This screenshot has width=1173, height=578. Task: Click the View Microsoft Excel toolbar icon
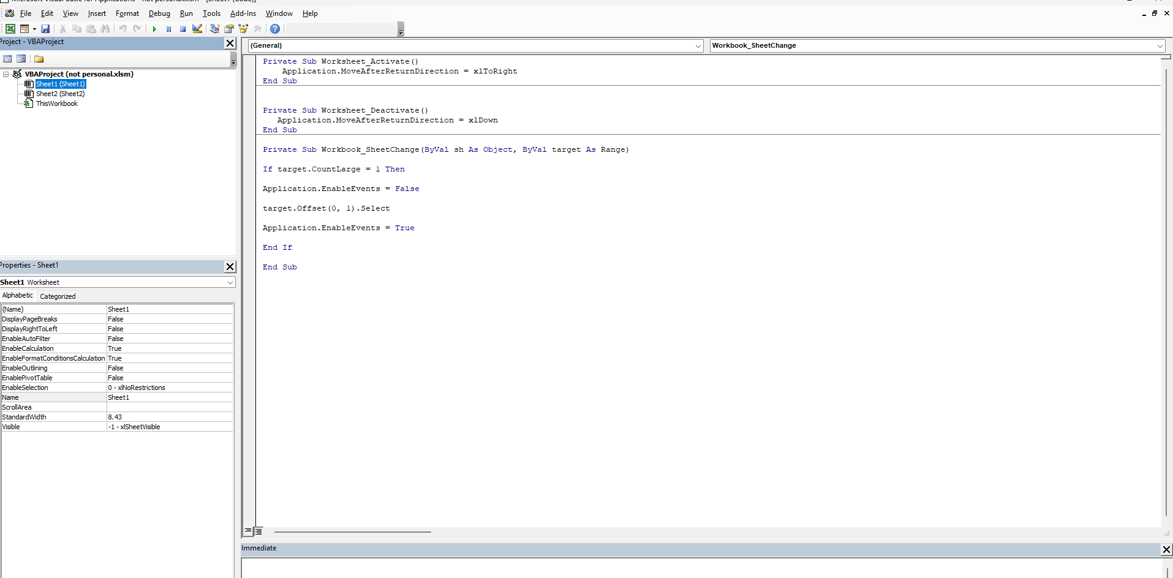(x=10, y=29)
